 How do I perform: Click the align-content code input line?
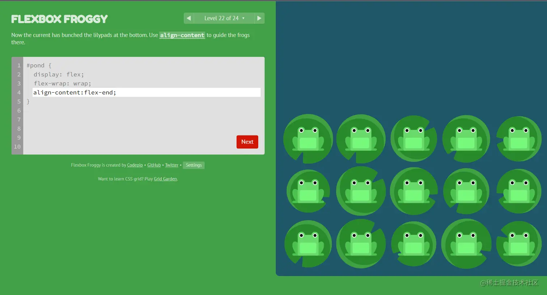click(x=147, y=92)
